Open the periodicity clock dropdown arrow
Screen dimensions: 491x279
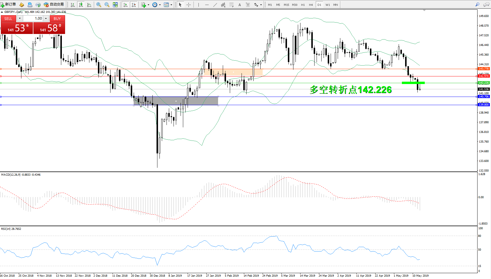coord(160,5)
